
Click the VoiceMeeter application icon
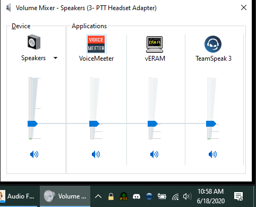(x=96, y=44)
